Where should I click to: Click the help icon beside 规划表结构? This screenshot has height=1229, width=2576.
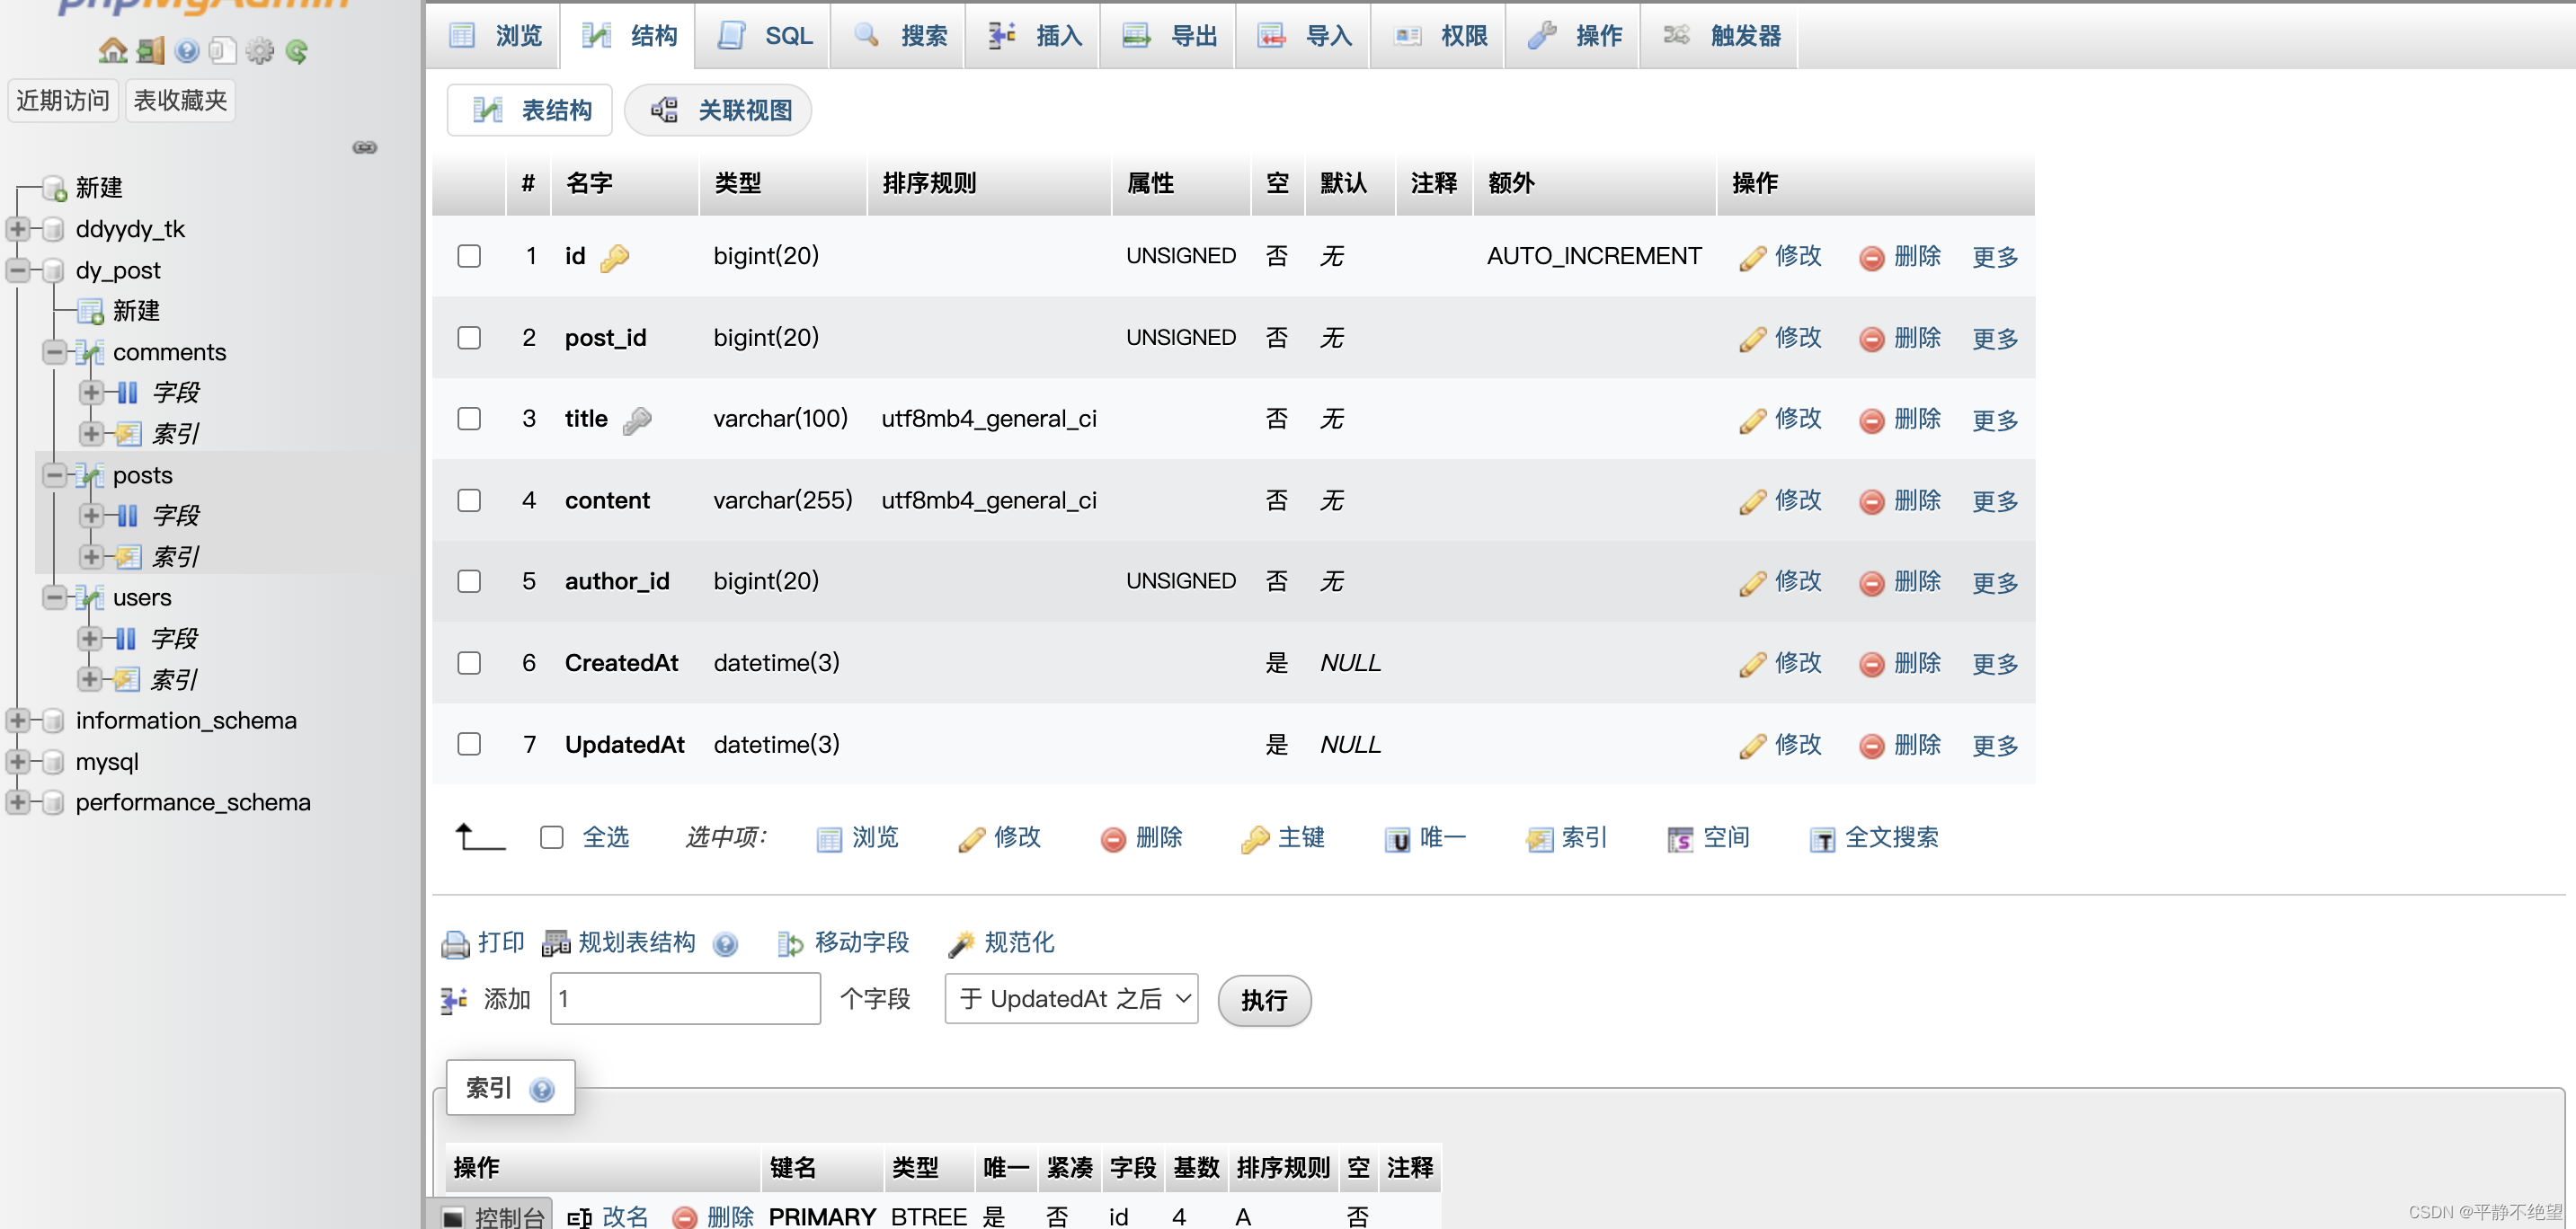pos(726,943)
